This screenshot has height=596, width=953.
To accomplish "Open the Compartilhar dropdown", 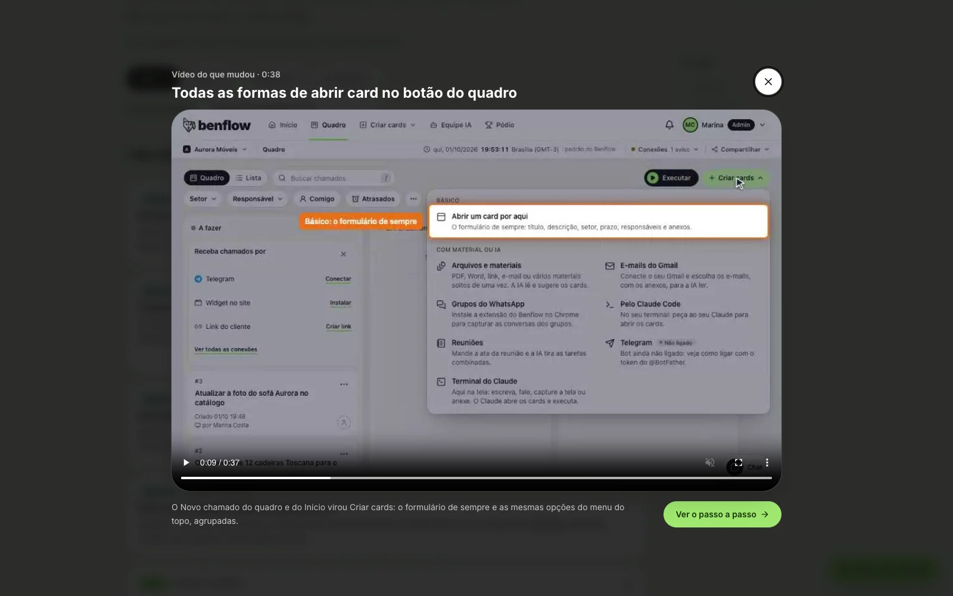I will (740, 150).
